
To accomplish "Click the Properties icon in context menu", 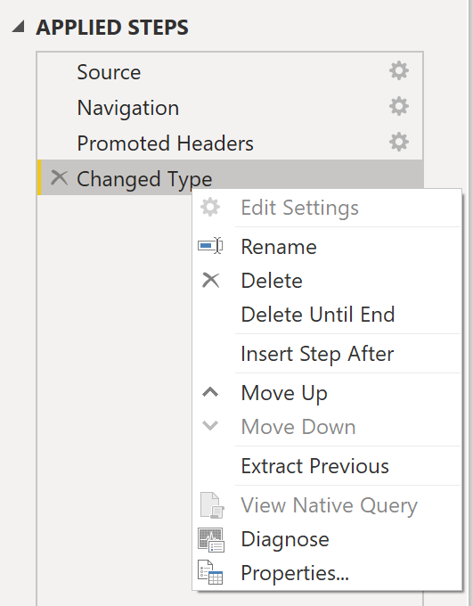I will pyautogui.click(x=210, y=572).
